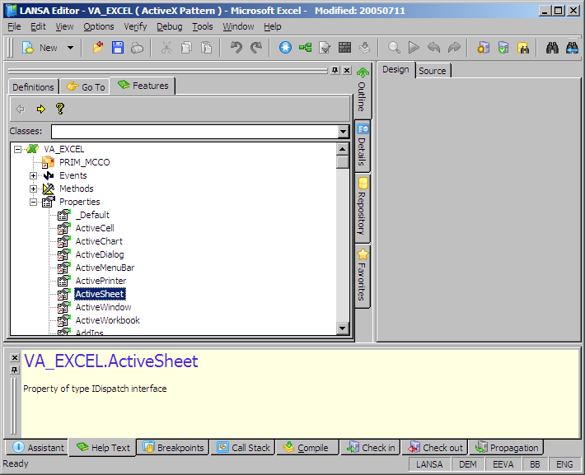This screenshot has height=475, width=585.
Task: Open the Propagation bottom tab
Action: pos(507,447)
